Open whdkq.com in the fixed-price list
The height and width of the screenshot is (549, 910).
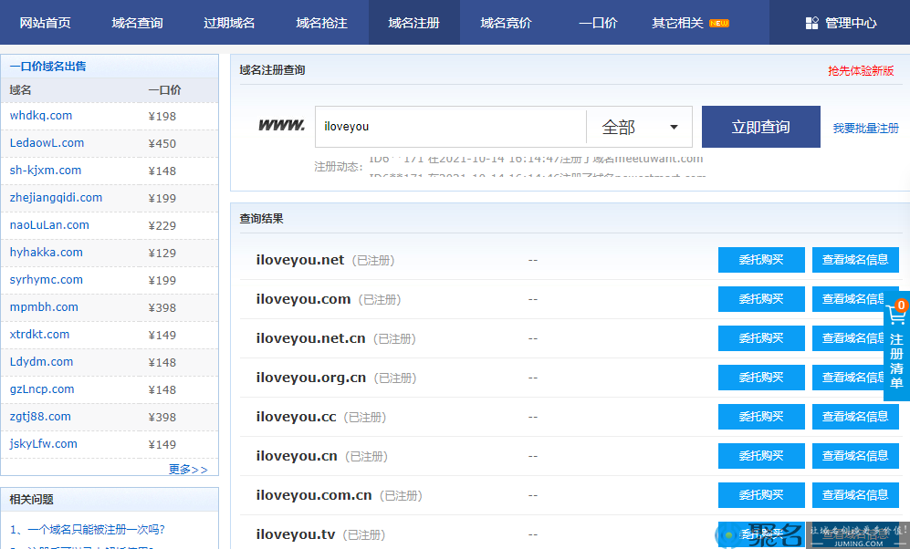[41, 116]
